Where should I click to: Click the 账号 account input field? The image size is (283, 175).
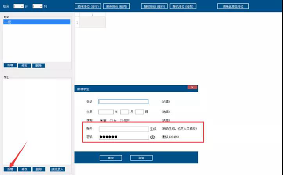(124, 129)
